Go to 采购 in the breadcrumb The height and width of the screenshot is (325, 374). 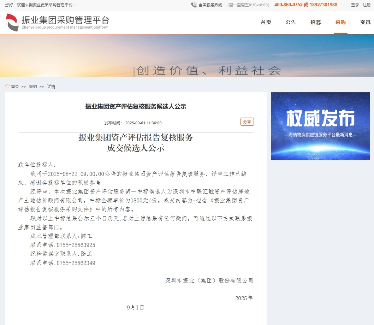(x=33, y=87)
